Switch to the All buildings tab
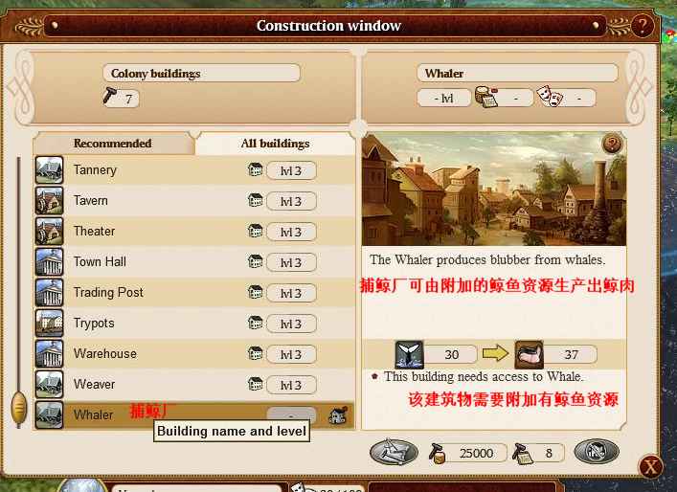Viewport: 677px width, 492px height. click(275, 144)
